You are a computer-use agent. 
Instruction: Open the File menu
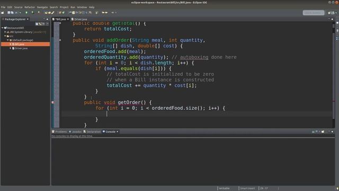click(3, 7)
